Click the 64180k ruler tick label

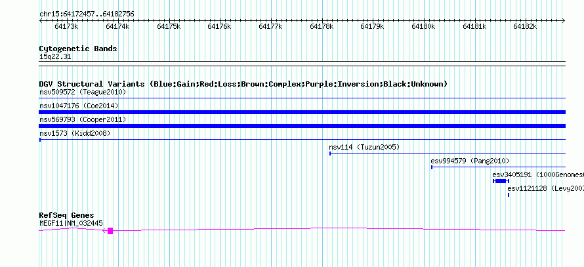click(423, 26)
